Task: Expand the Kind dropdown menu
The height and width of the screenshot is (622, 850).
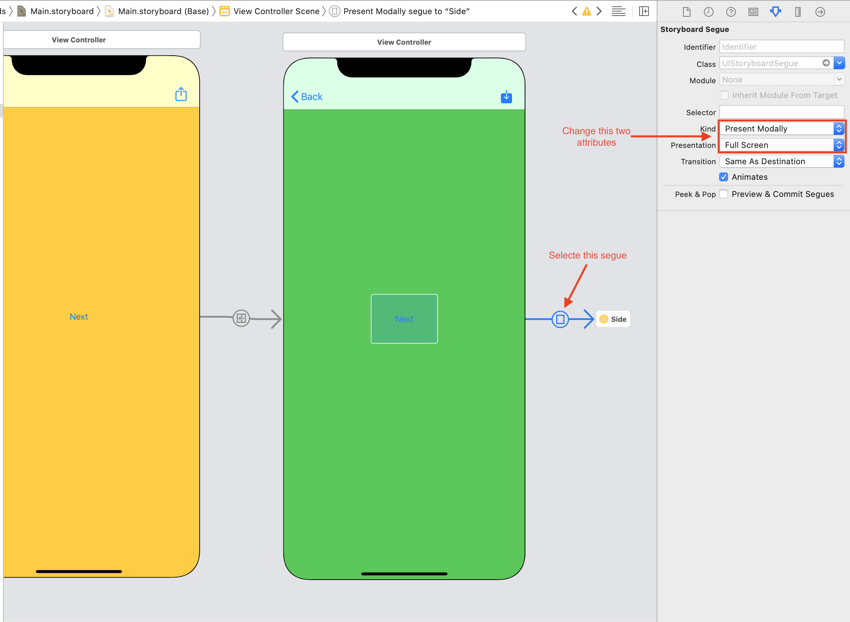Action: point(840,128)
